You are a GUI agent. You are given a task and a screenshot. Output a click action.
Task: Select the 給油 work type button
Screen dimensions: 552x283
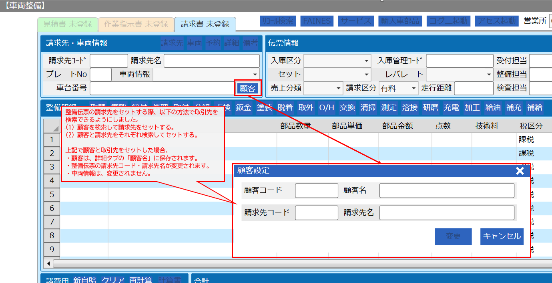point(493,107)
